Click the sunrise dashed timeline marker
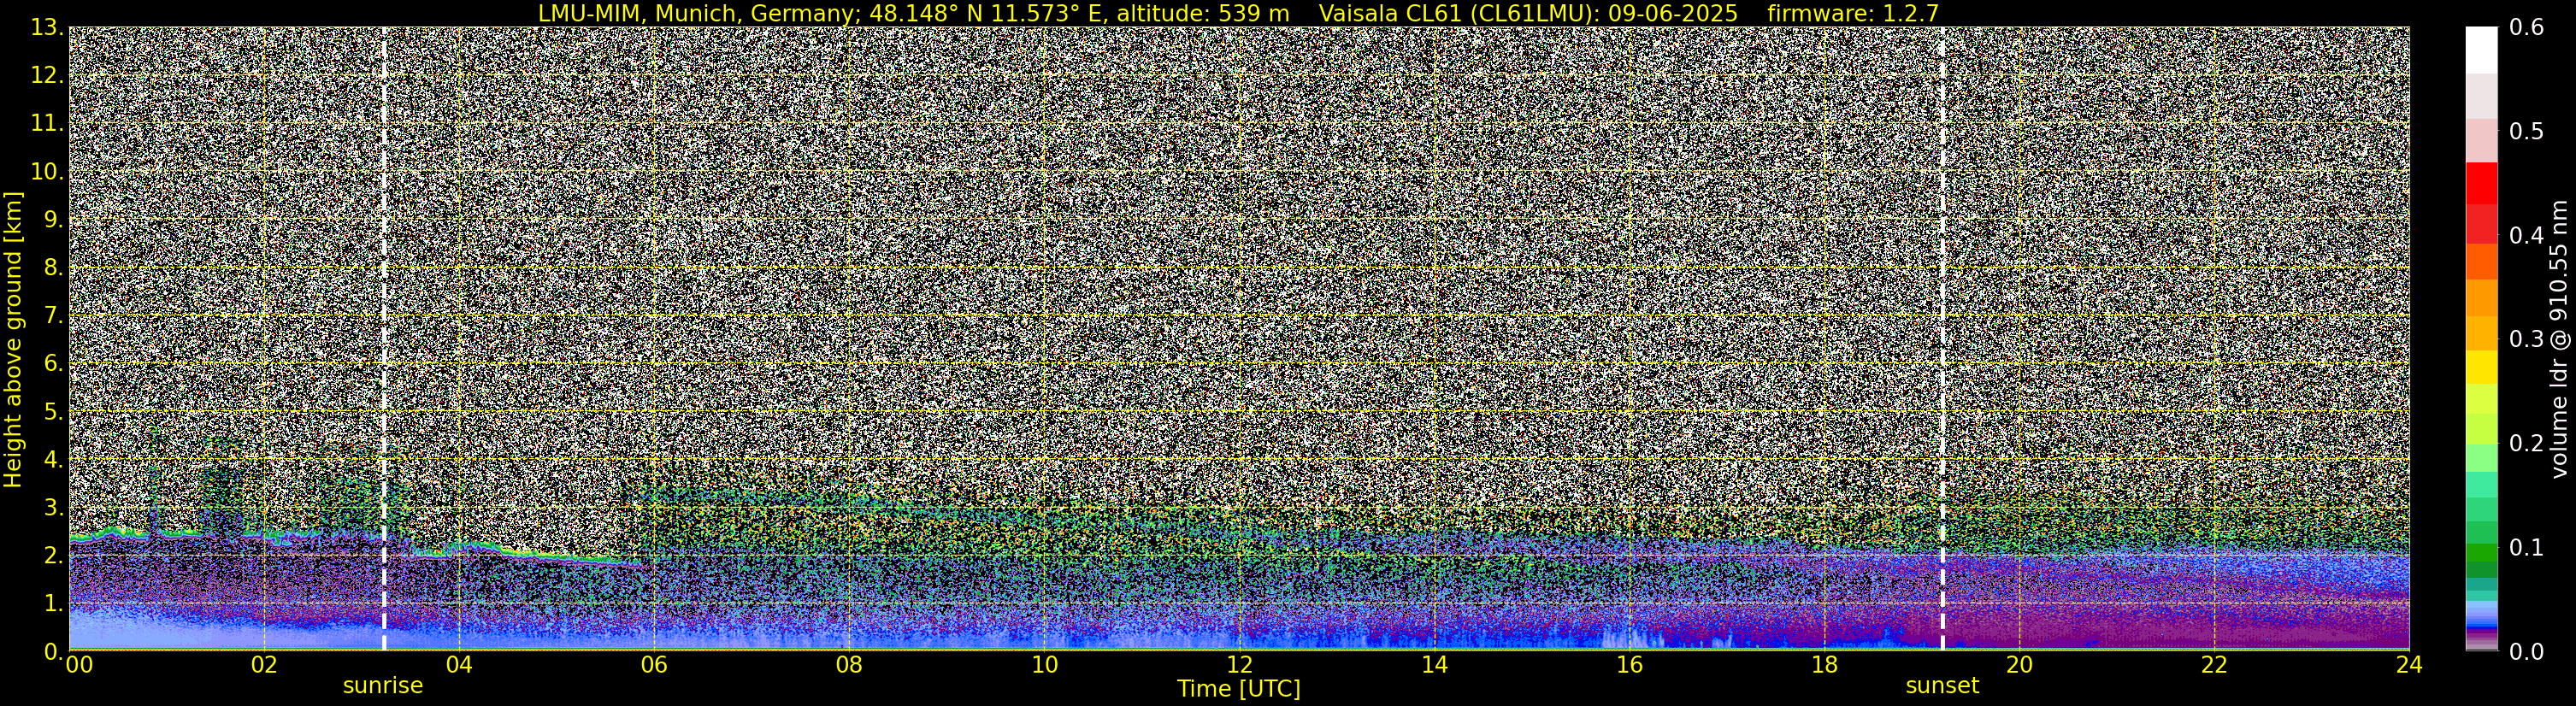Viewport: 2576px width, 706px height. pyautogui.click(x=384, y=339)
